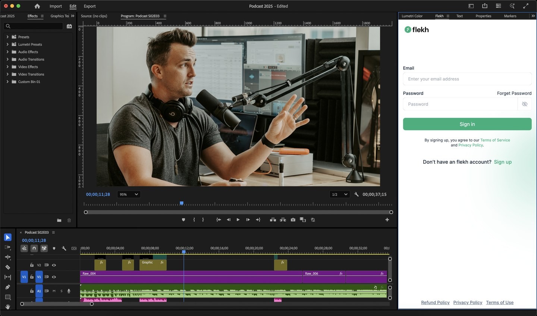Click the Extract button in Program monitor
Screen dimensions: 537x316
tap(283, 220)
